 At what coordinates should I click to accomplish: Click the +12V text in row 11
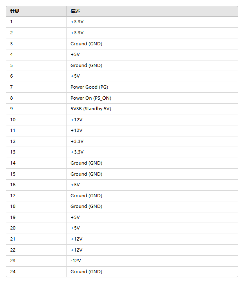(76, 130)
